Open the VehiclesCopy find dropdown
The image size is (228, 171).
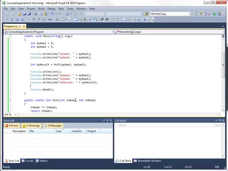189,14
